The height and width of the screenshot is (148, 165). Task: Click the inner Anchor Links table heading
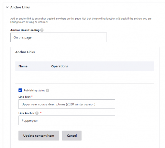pyautogui.click(x=25, y=52)
